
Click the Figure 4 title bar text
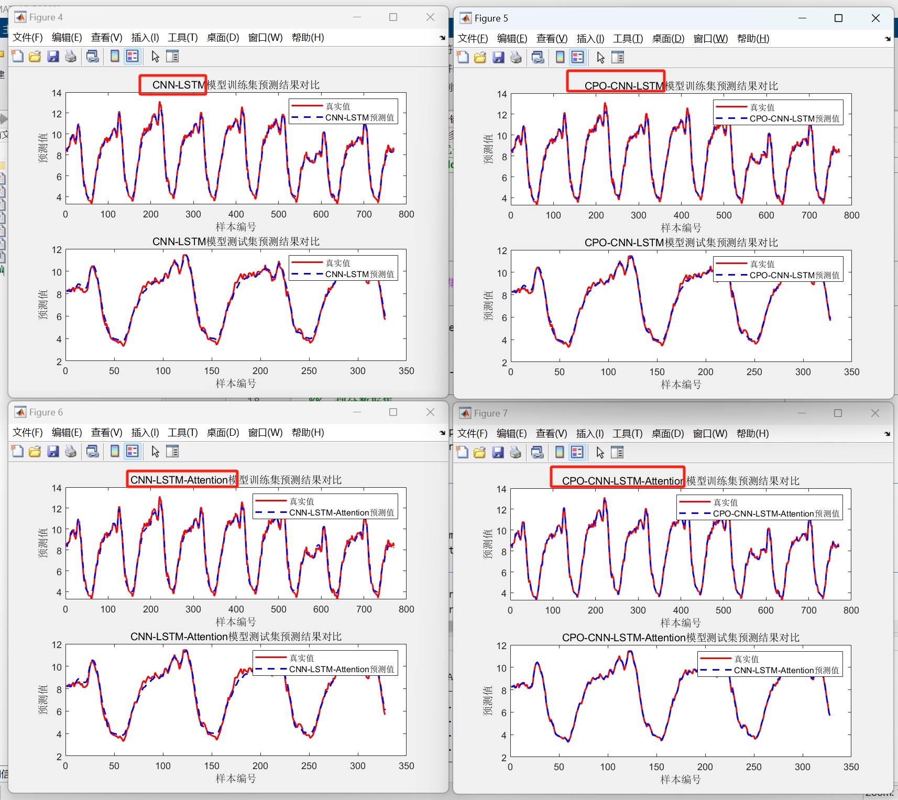pyautogui.click(x=46, y=17)
